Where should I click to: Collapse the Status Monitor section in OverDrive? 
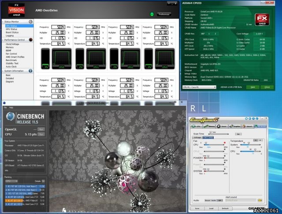[3, 22]
